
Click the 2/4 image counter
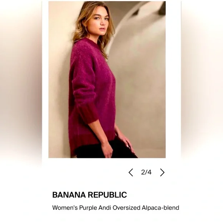click(146, 172)
